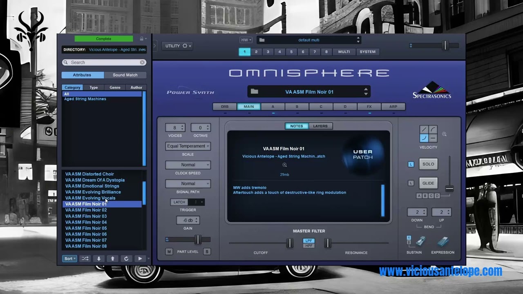Viewport: 523px width, 294px height.
Task: Click the shuffle patches icon
Action: [x=85, y=258]
